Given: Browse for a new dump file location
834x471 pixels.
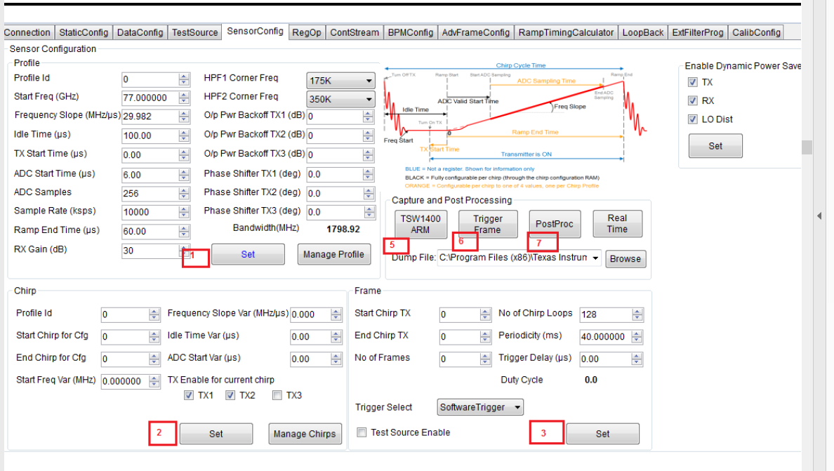Looking at the screenshot, I should point(625,258).
